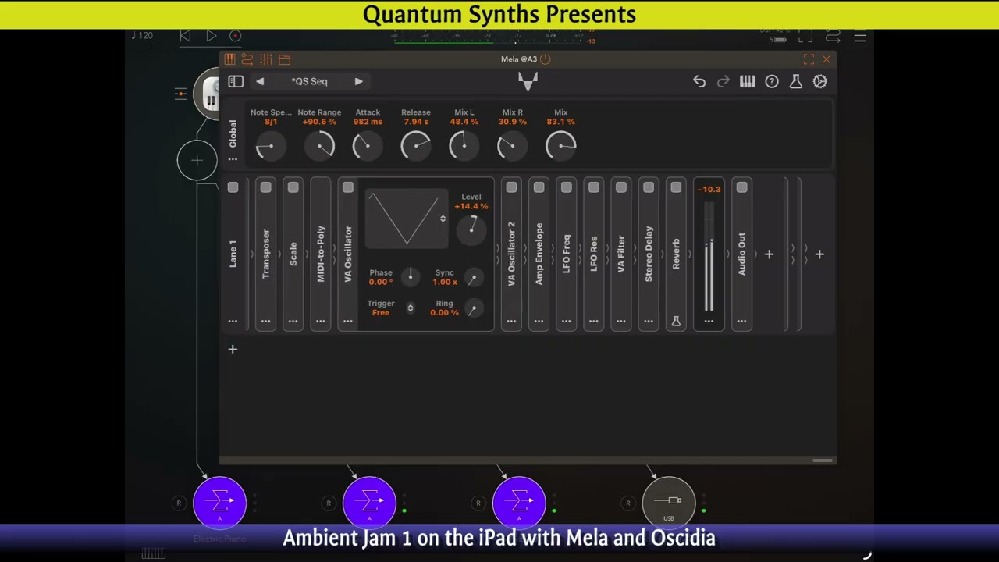Go to previous preset arrow
This screenshot has width=999, height=562.
pos(260,81)
